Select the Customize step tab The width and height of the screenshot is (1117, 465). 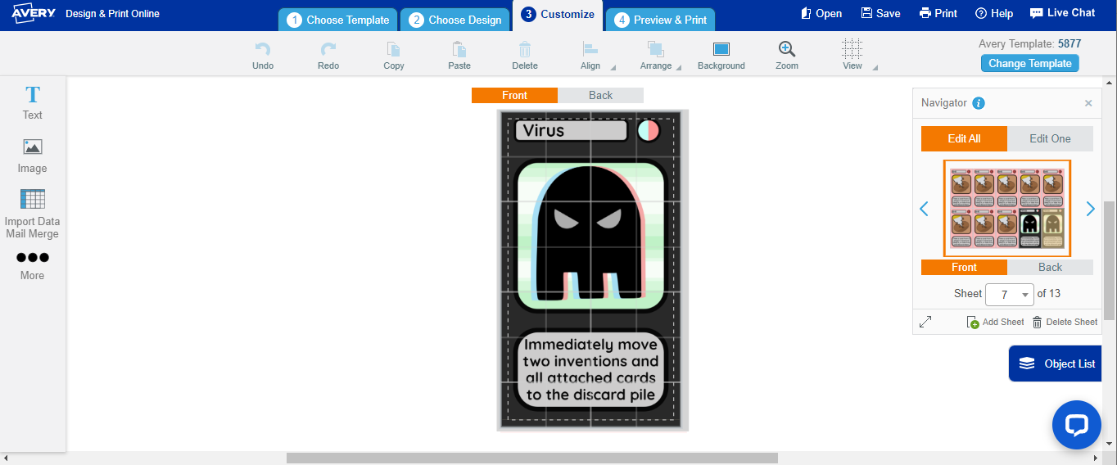point(558,16)
